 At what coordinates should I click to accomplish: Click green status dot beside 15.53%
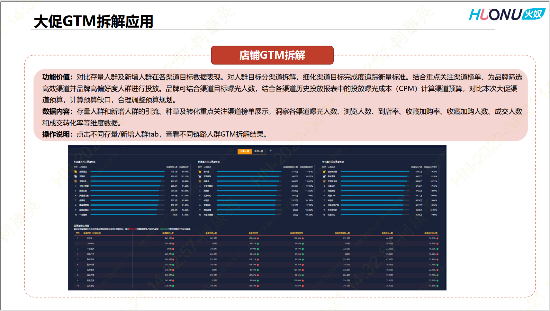tap(437, 249)
